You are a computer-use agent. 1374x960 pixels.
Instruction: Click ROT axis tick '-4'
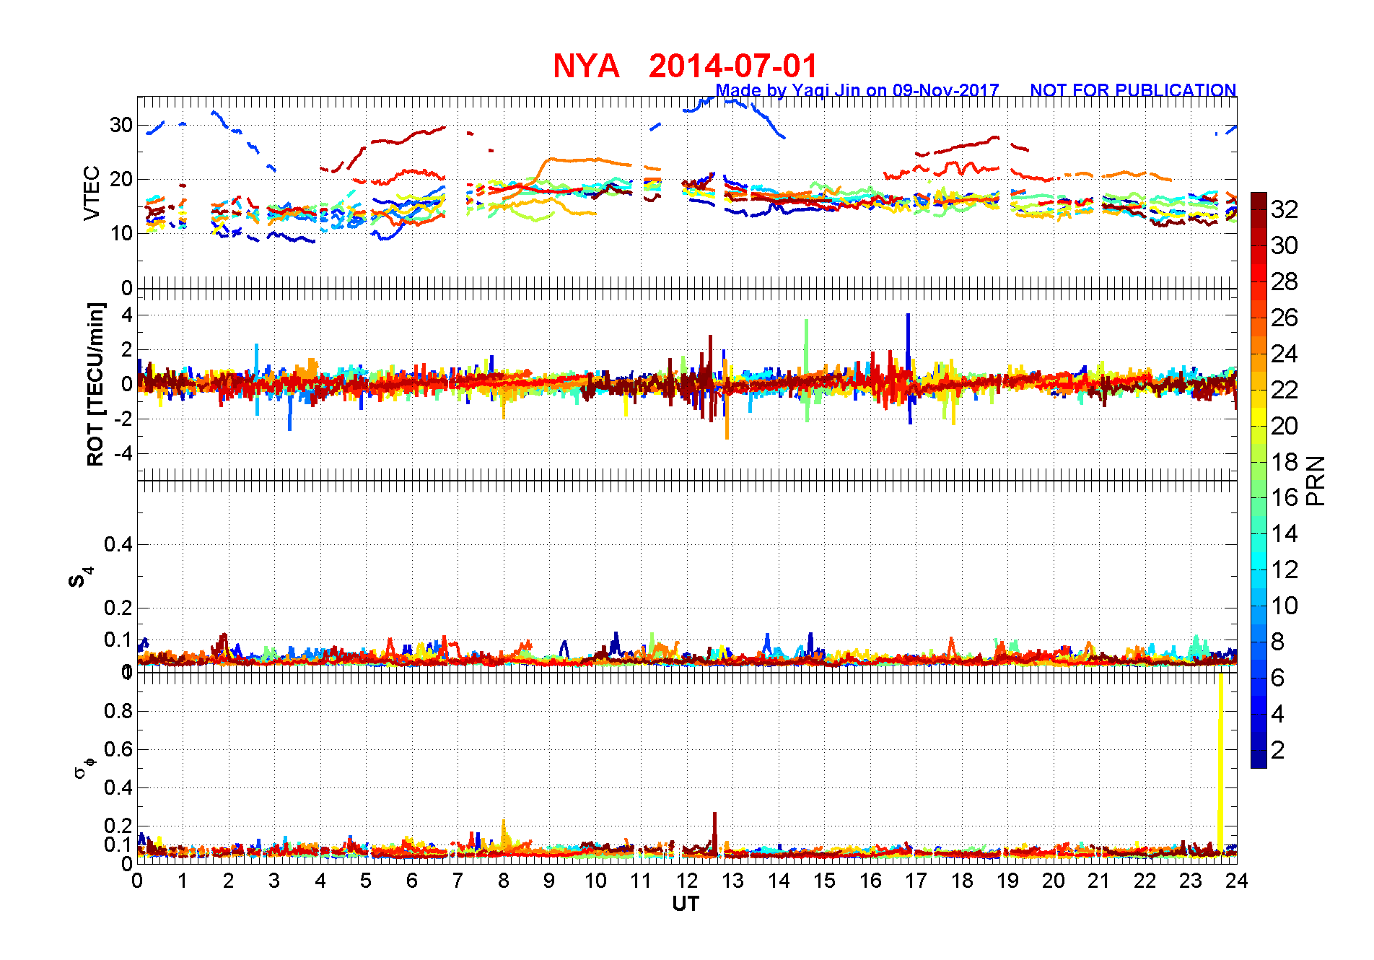pyautogui.click(x=123, y=454)
